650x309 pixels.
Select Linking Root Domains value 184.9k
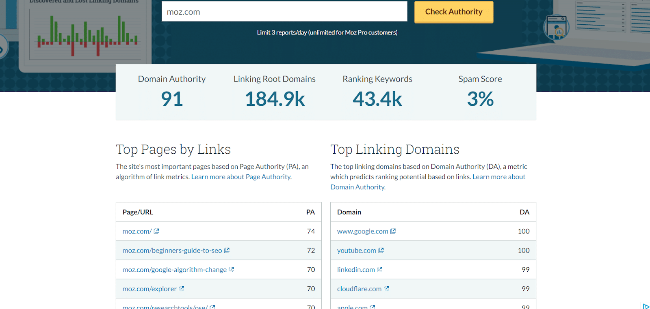[x=275, y=99]
